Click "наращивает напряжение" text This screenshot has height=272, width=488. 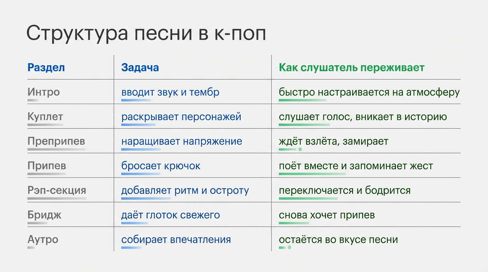pos(182,141)
